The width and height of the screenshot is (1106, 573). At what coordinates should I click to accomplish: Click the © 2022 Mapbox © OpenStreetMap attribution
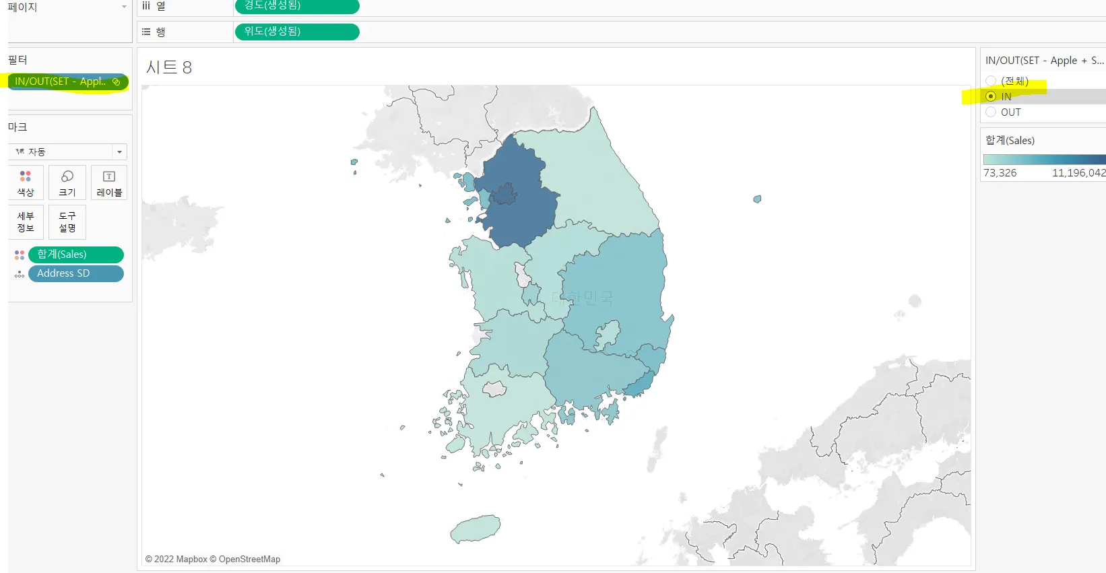pos(213,559)
